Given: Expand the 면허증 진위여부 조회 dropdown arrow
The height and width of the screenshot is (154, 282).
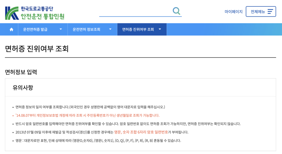Looking at the screenshot, I should coord(160,29).
